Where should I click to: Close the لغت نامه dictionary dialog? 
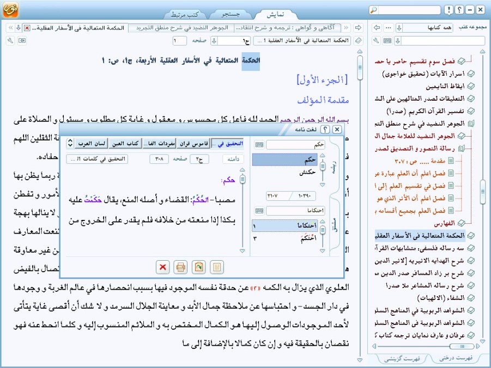coord(337,129)
